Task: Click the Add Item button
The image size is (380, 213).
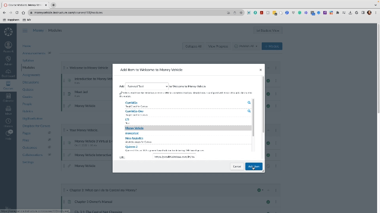Action: 254,166
